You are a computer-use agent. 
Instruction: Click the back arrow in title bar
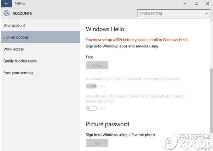click(x=6, y=3)
